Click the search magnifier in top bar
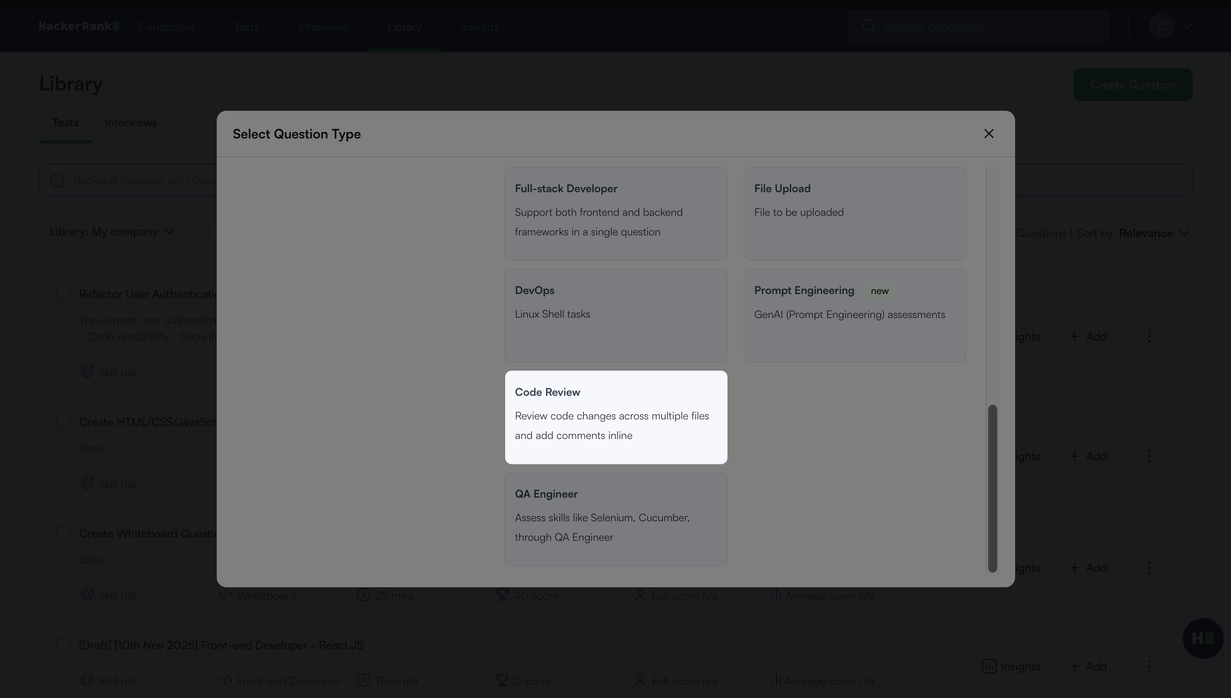1231x698 pixels. 868,26
